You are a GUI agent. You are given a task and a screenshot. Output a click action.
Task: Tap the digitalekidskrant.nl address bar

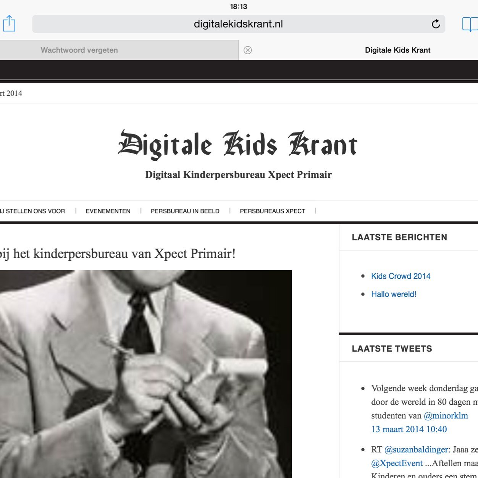[239, 24]
